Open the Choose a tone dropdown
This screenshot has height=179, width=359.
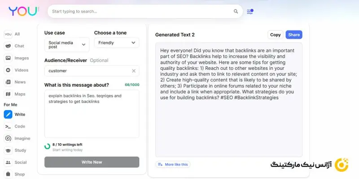(116, 43)
